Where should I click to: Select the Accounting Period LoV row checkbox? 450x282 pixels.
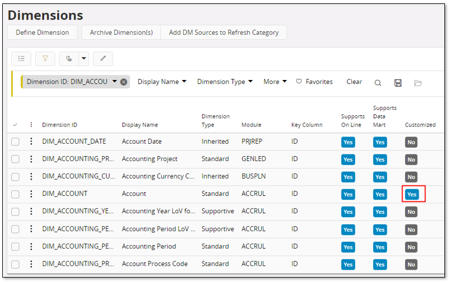point(15,229)
